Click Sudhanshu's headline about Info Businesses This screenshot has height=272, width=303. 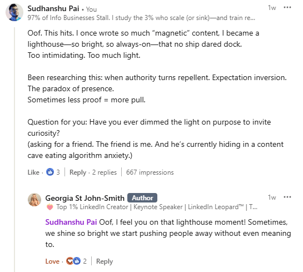141,18
